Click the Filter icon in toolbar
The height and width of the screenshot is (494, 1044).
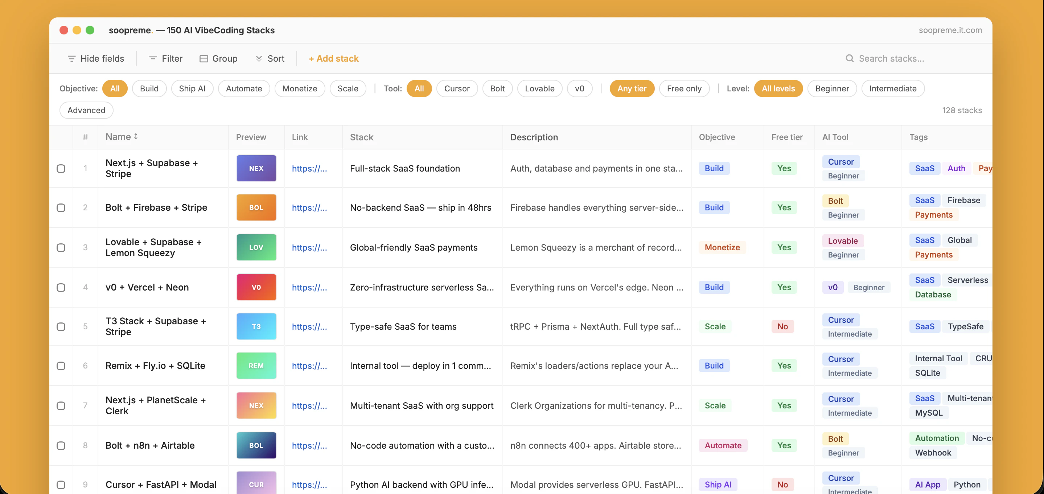point(153,58)
